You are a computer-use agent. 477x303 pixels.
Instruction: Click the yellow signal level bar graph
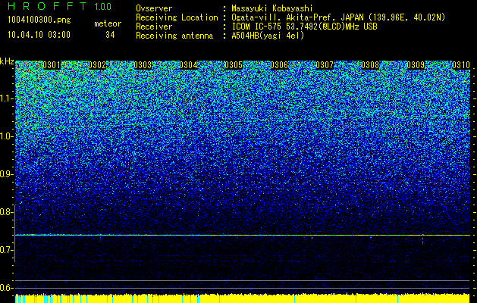(243, 298)
